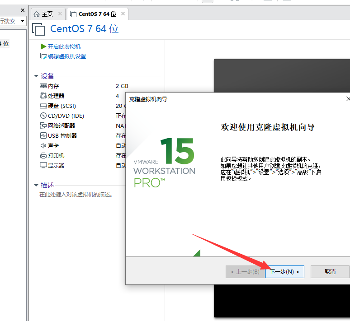Click the USB controller icon
Viewport: 350px width, 321px height.
(x=43, y=135)
